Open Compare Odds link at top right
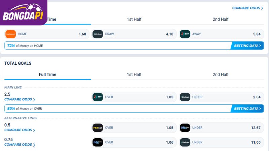269x151 pixels. click(x=247, y=8)
